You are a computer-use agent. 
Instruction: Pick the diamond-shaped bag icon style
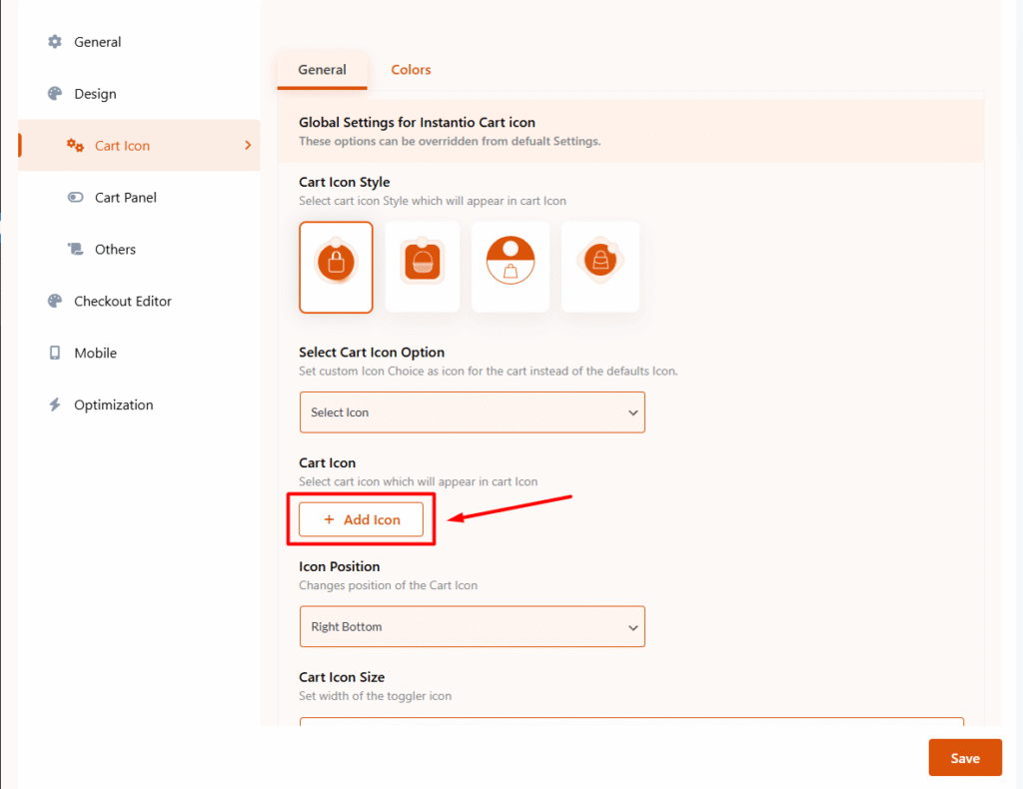click(x=600, y=267)
